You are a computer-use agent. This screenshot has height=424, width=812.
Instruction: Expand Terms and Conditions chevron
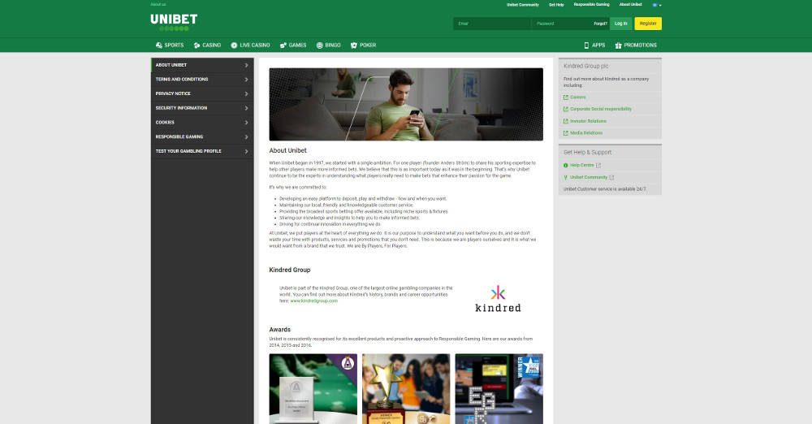click(x=246, y=80)
